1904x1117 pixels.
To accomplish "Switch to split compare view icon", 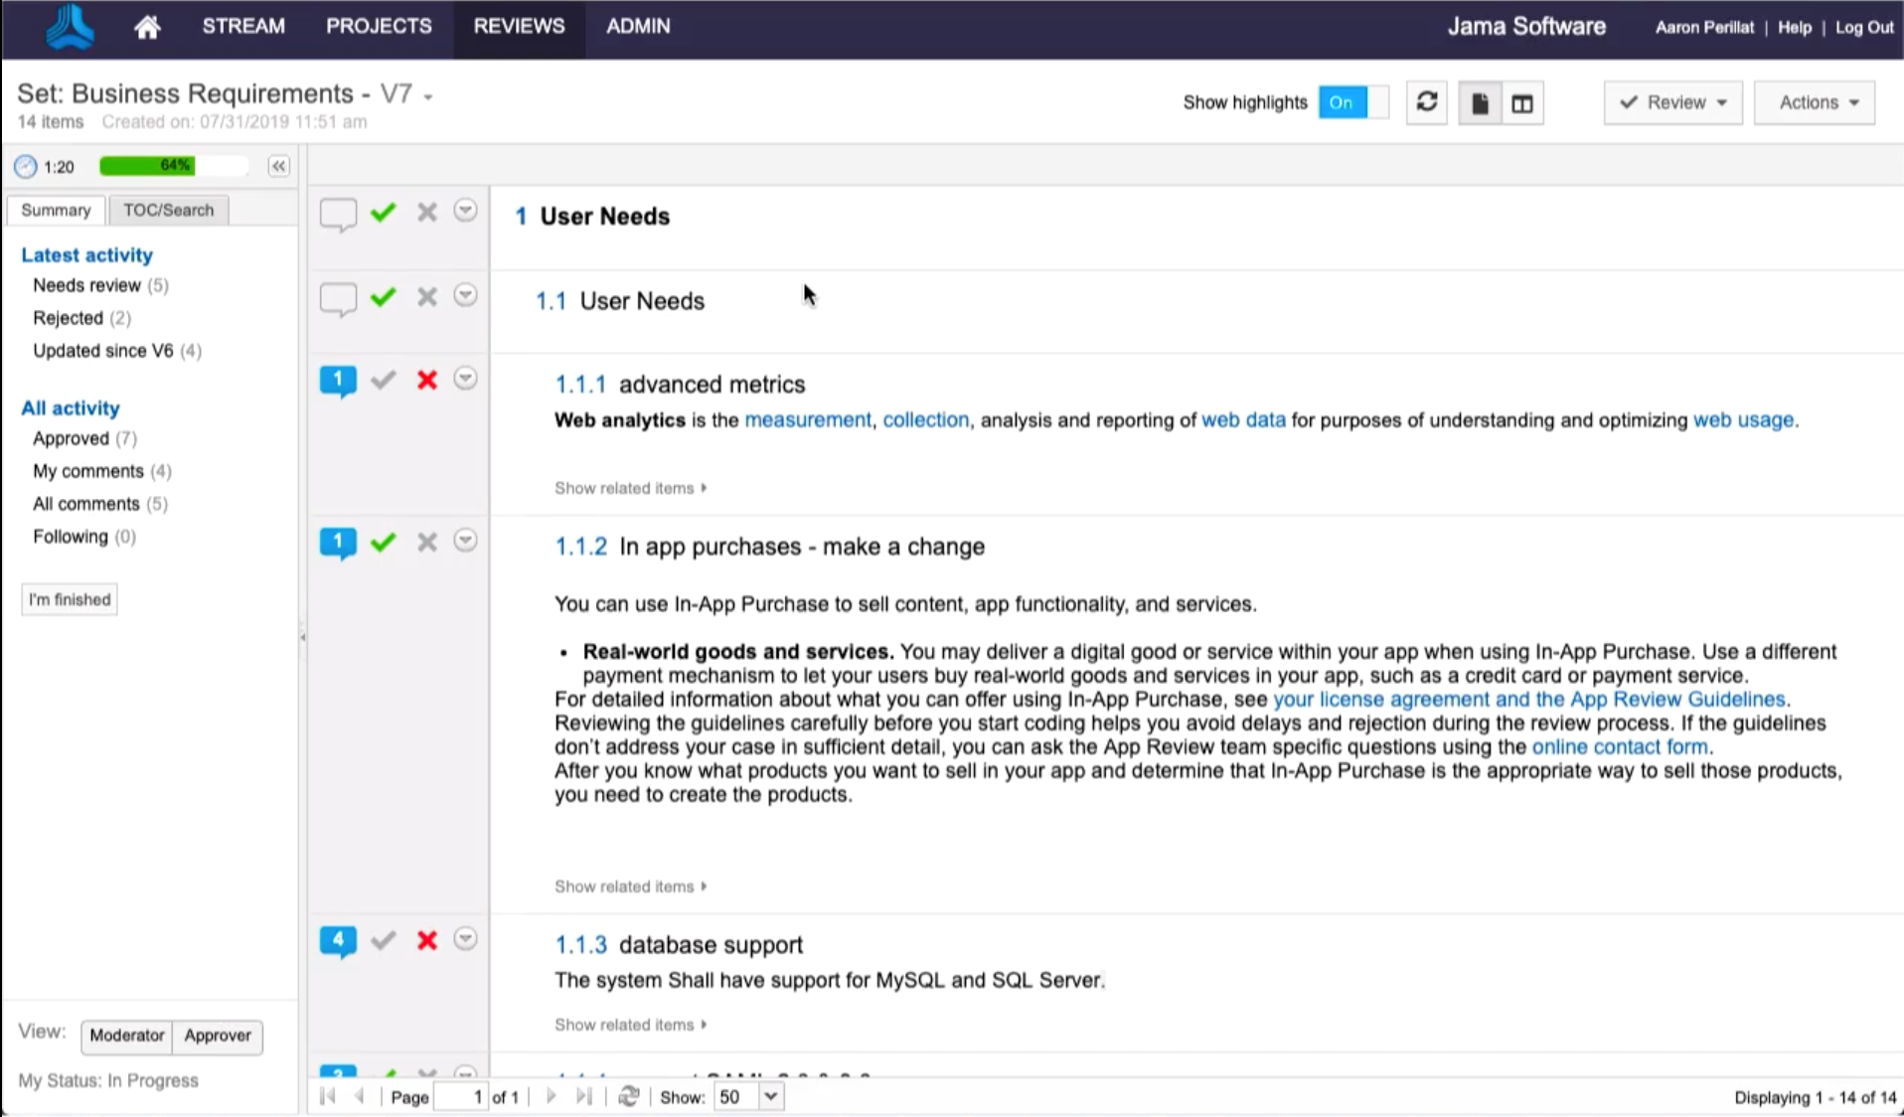I will [1521, 103].
